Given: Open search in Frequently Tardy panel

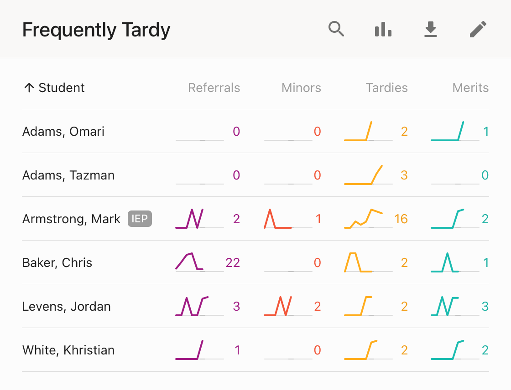Looking at the screenshot, I should pyautogui.click(x=336, y=30).
